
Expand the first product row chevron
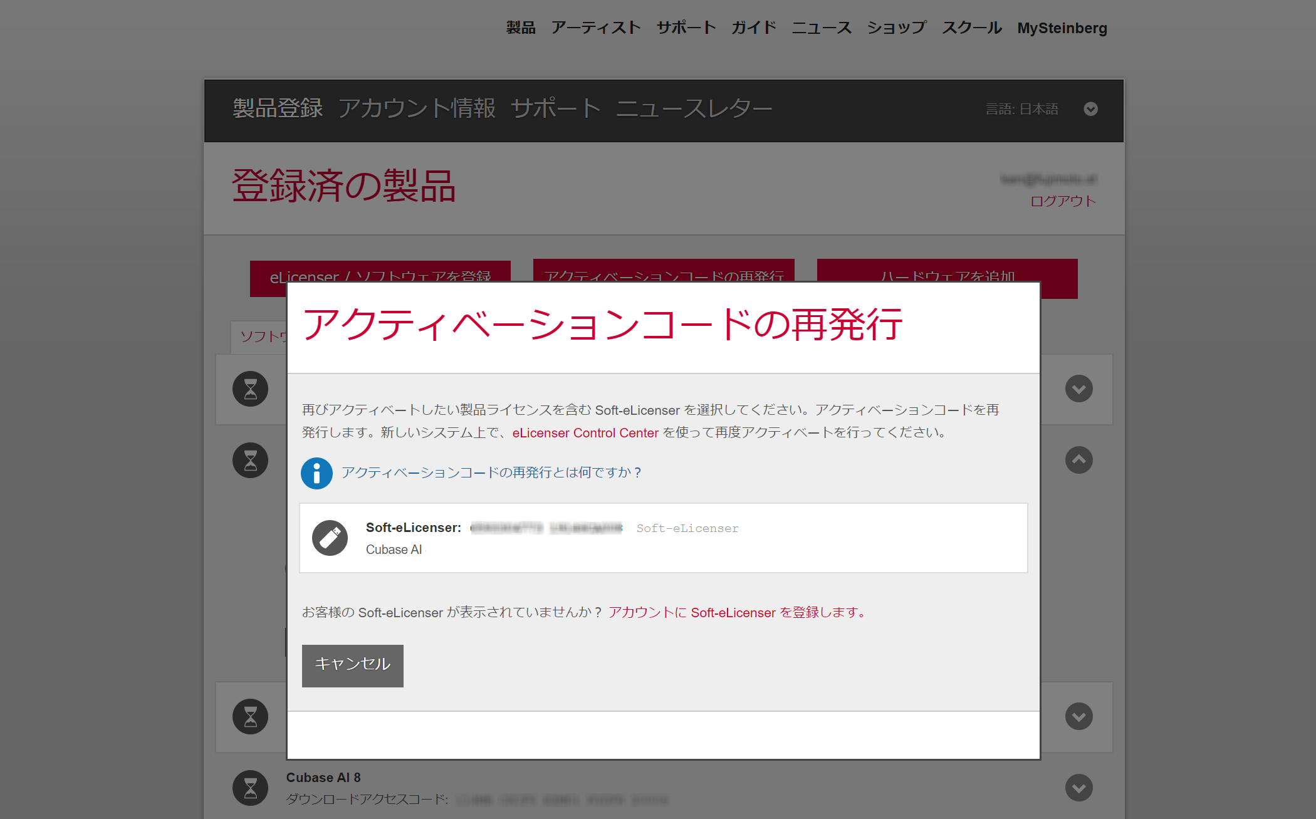point(1079,389)
